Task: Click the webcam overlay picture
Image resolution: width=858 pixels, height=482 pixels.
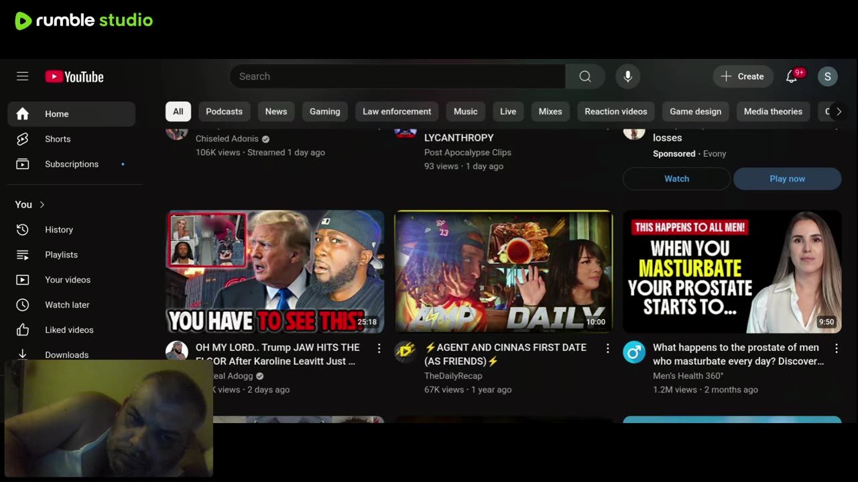Action: click(109, 418)
